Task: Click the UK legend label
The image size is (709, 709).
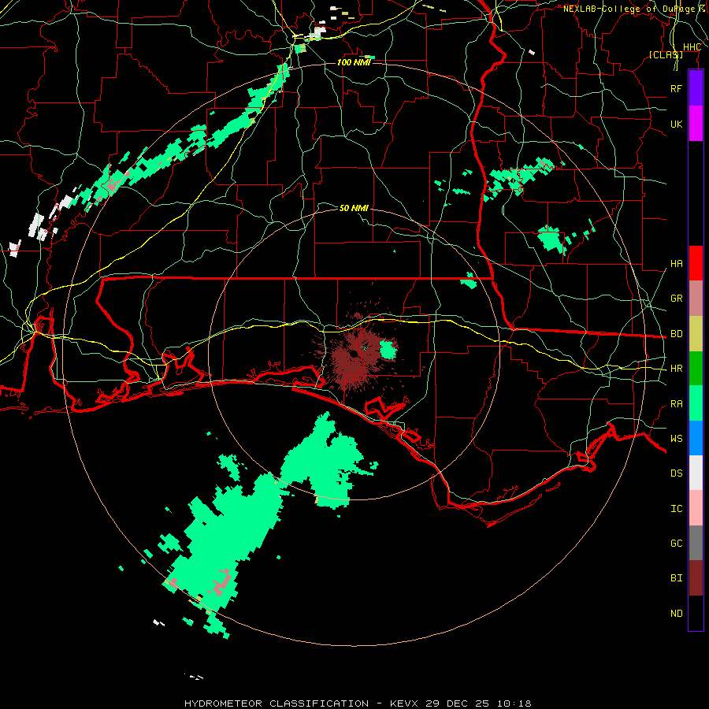Action: point(676,124)
